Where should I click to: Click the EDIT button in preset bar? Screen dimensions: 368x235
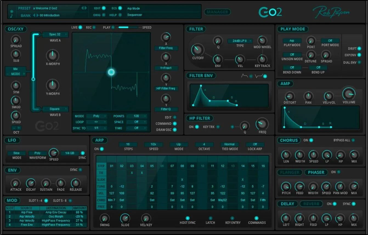click(x=104, y=8)
